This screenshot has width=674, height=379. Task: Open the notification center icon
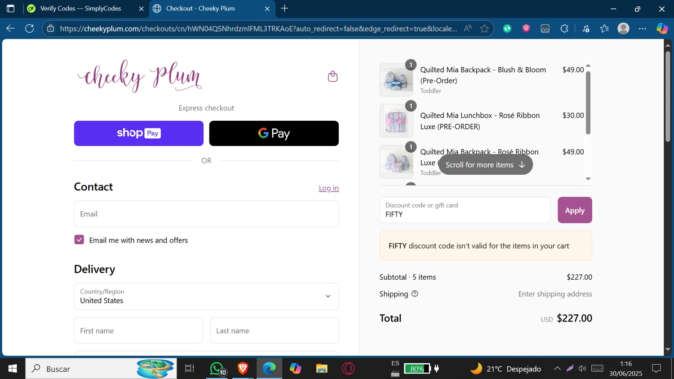656,369
